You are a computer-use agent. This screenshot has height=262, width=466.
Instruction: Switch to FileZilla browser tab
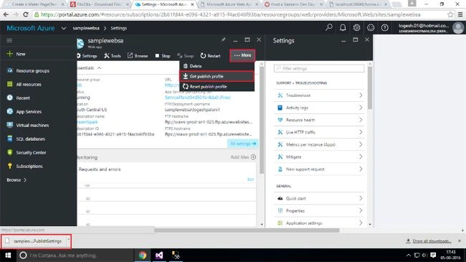tap(100, 4)
